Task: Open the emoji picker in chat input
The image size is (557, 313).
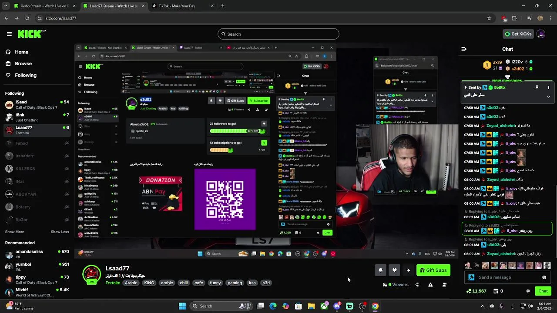Action: coord(544,277)
